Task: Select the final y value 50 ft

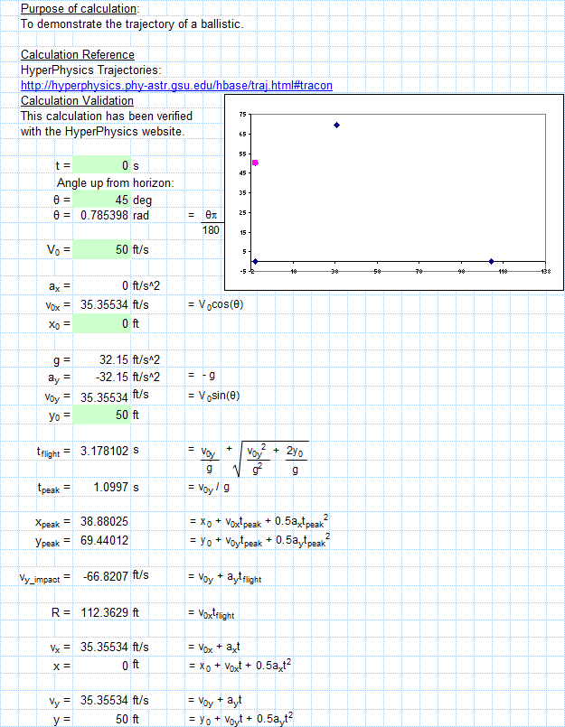Action: [x=122, y=719]
